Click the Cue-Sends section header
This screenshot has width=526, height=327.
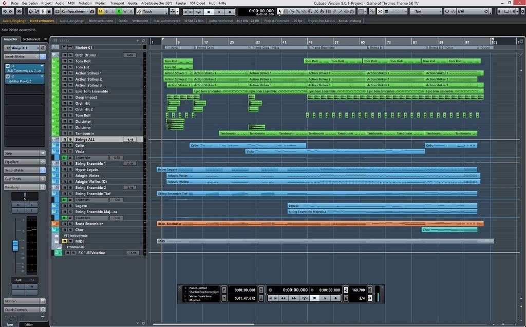(x=25, y=179)
